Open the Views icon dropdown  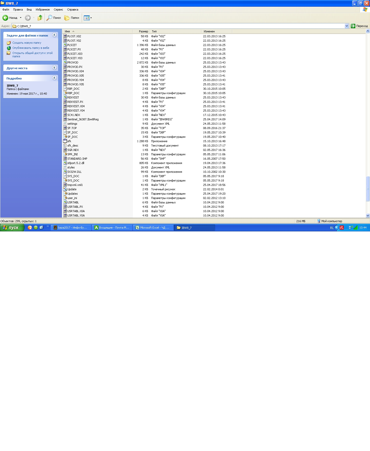[88, 18]
